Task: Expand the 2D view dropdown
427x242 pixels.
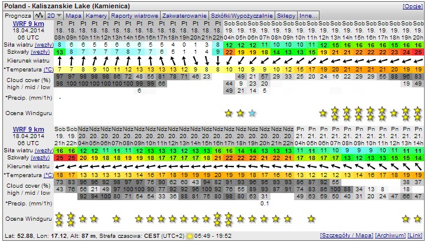Action: 54,16
